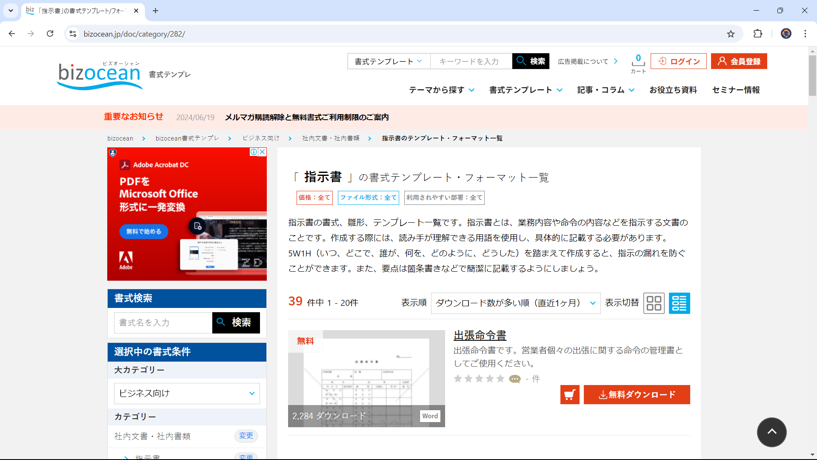Bookmark this page with star icon

[731, 34]
